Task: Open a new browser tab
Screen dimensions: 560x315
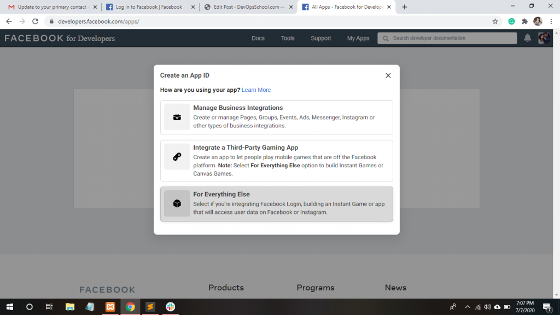Action: (x=404, y=7)
